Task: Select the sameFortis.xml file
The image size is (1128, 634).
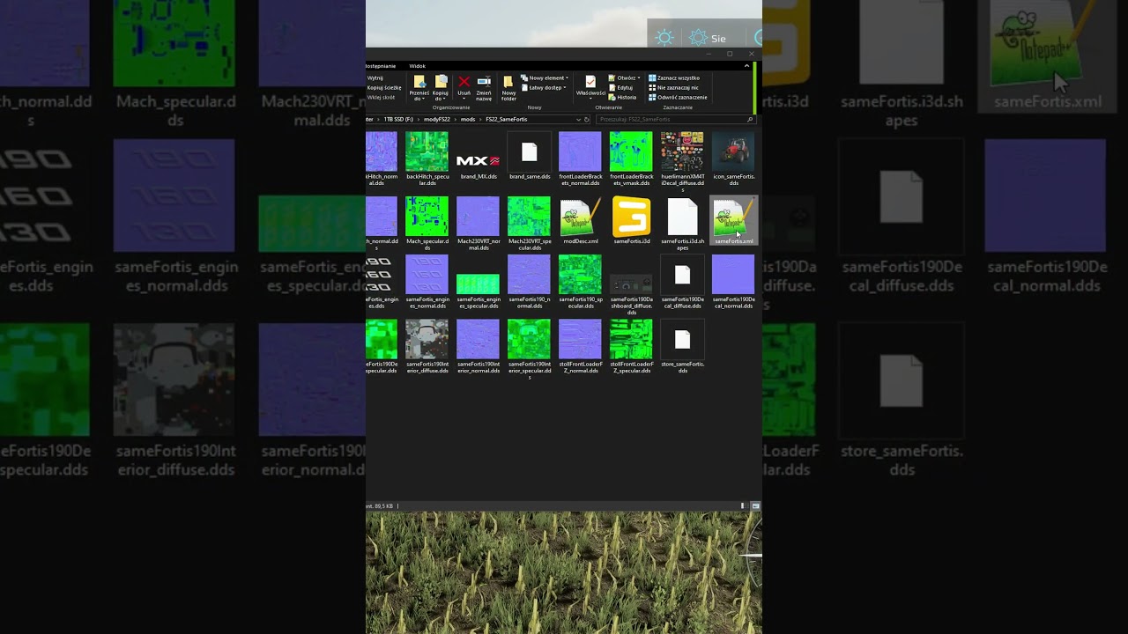Action: (x=733, y=220)
